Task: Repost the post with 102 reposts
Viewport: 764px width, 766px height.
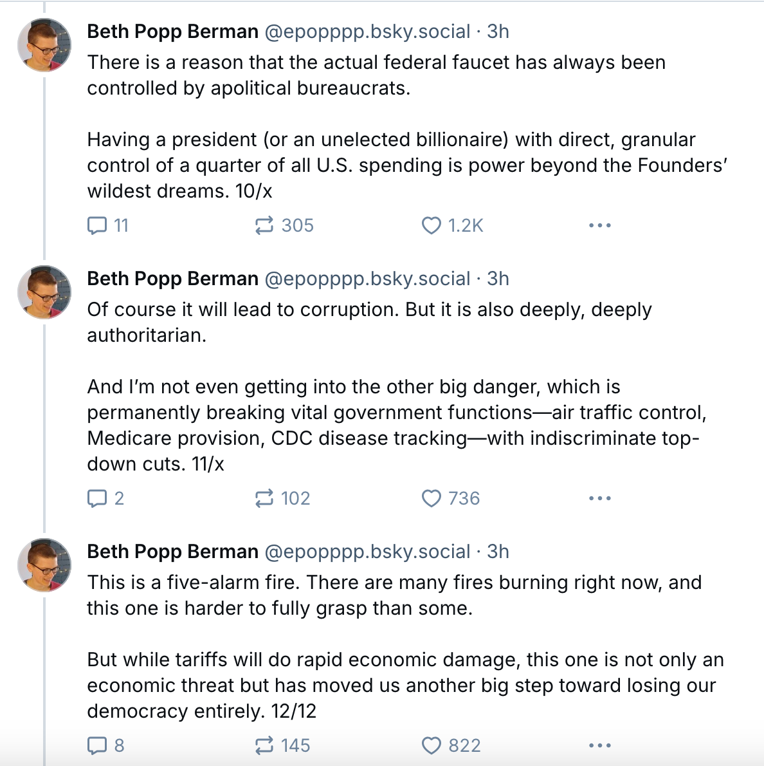Action: (264, 498)
